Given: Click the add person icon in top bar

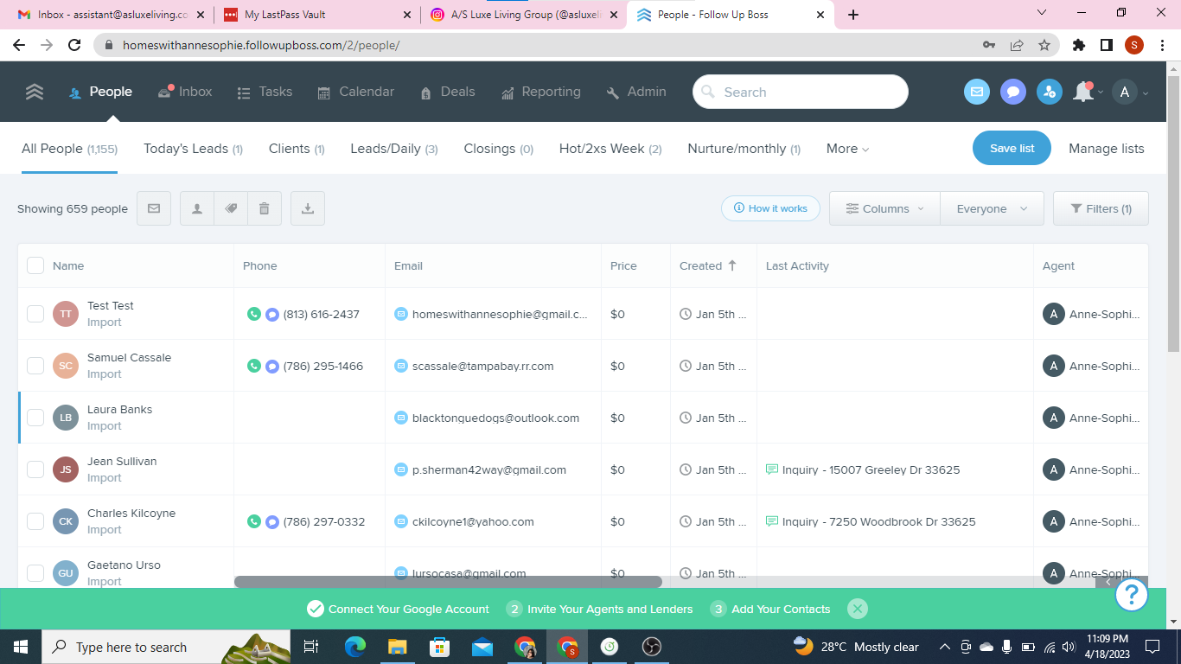Looking at the screenshot, I should pos(1050,92).
